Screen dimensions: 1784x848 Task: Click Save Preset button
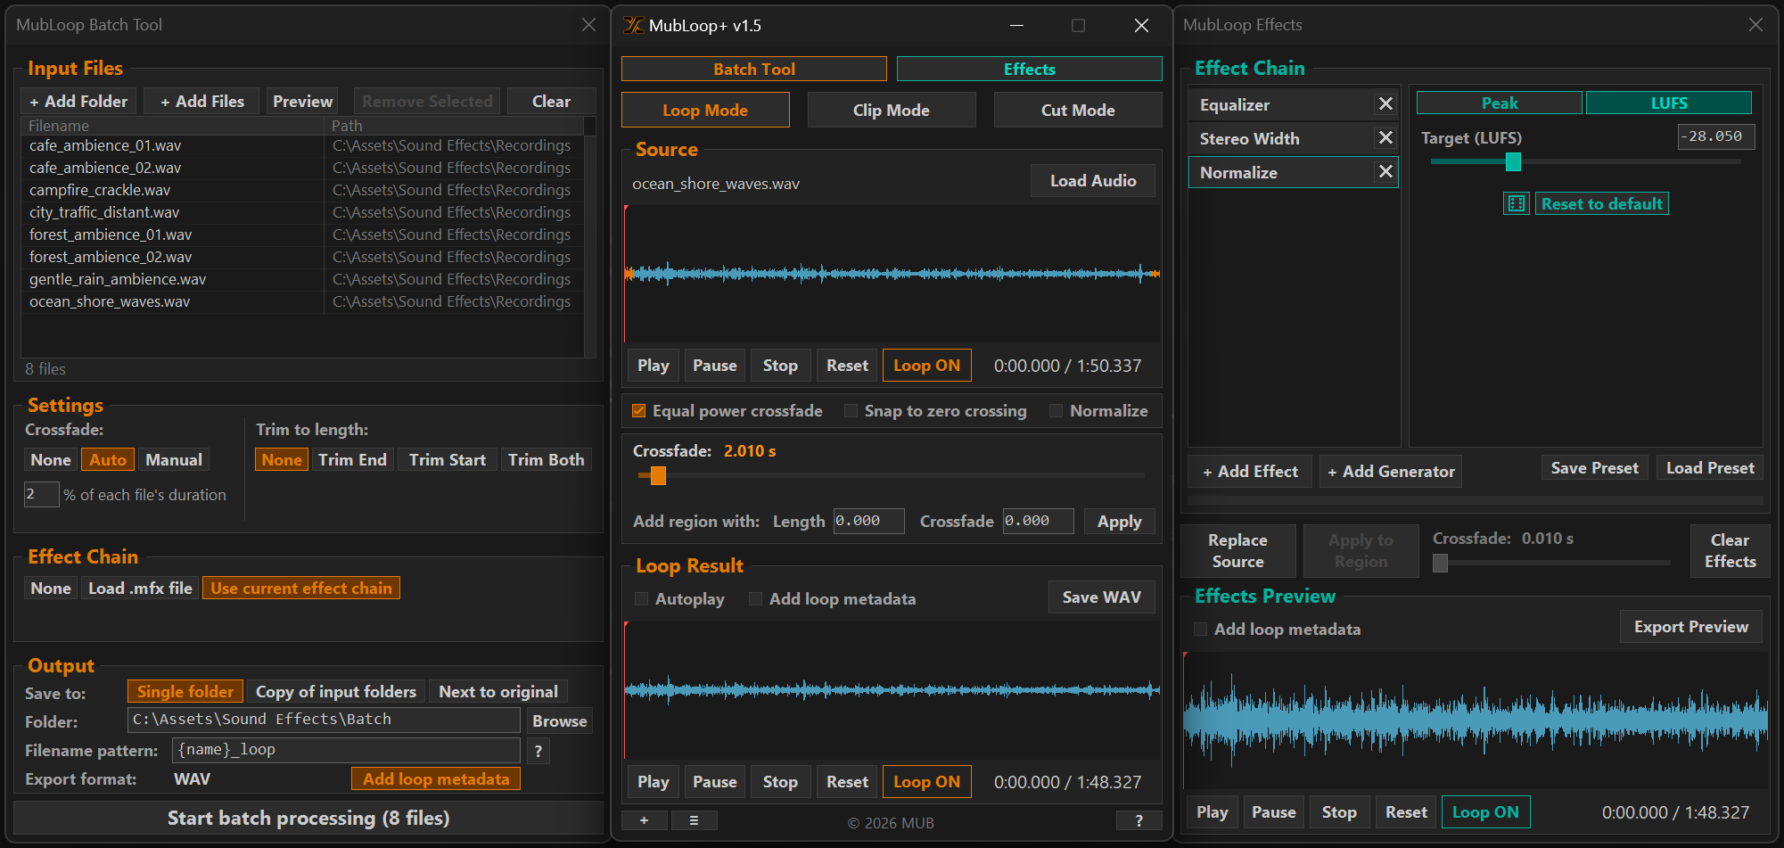point(1594,468)
